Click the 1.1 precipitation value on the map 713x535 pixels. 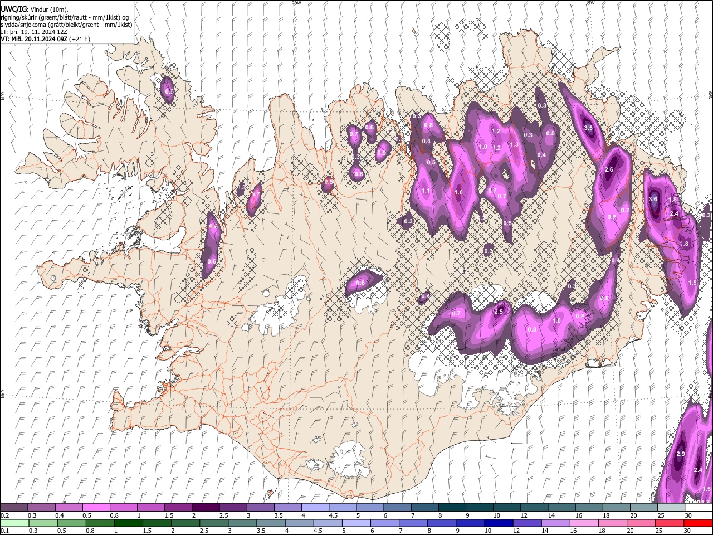point(426,191)
